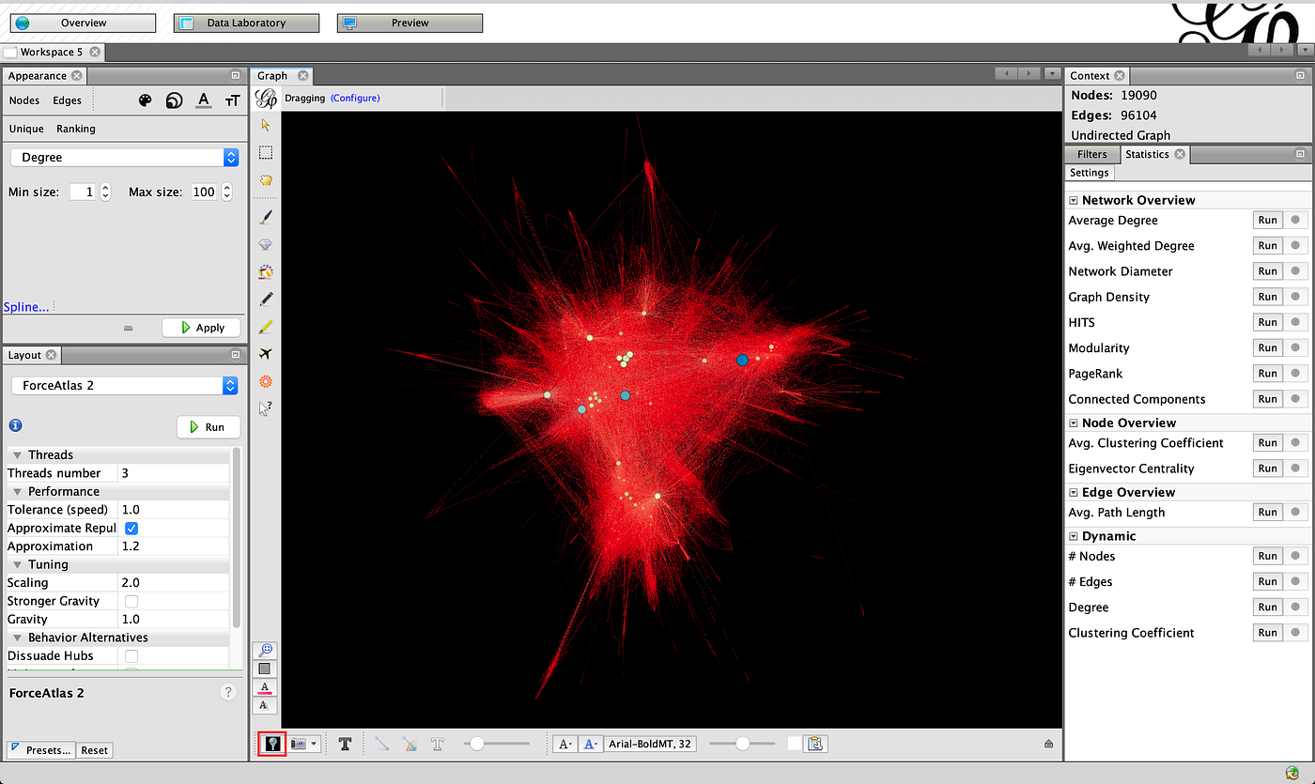Screen dimensions: 1315x784
Task: Collapse the Node Overview section
Action: pos(1074,423)
